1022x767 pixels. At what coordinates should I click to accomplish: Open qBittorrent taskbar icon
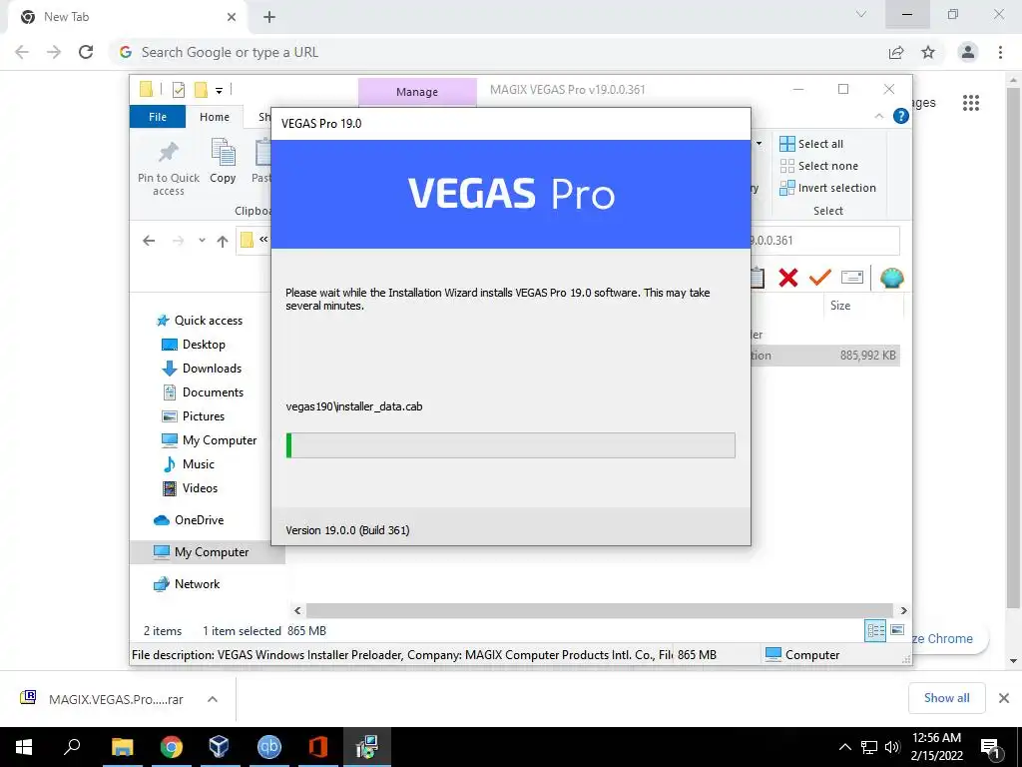click(x=268, y=747)
